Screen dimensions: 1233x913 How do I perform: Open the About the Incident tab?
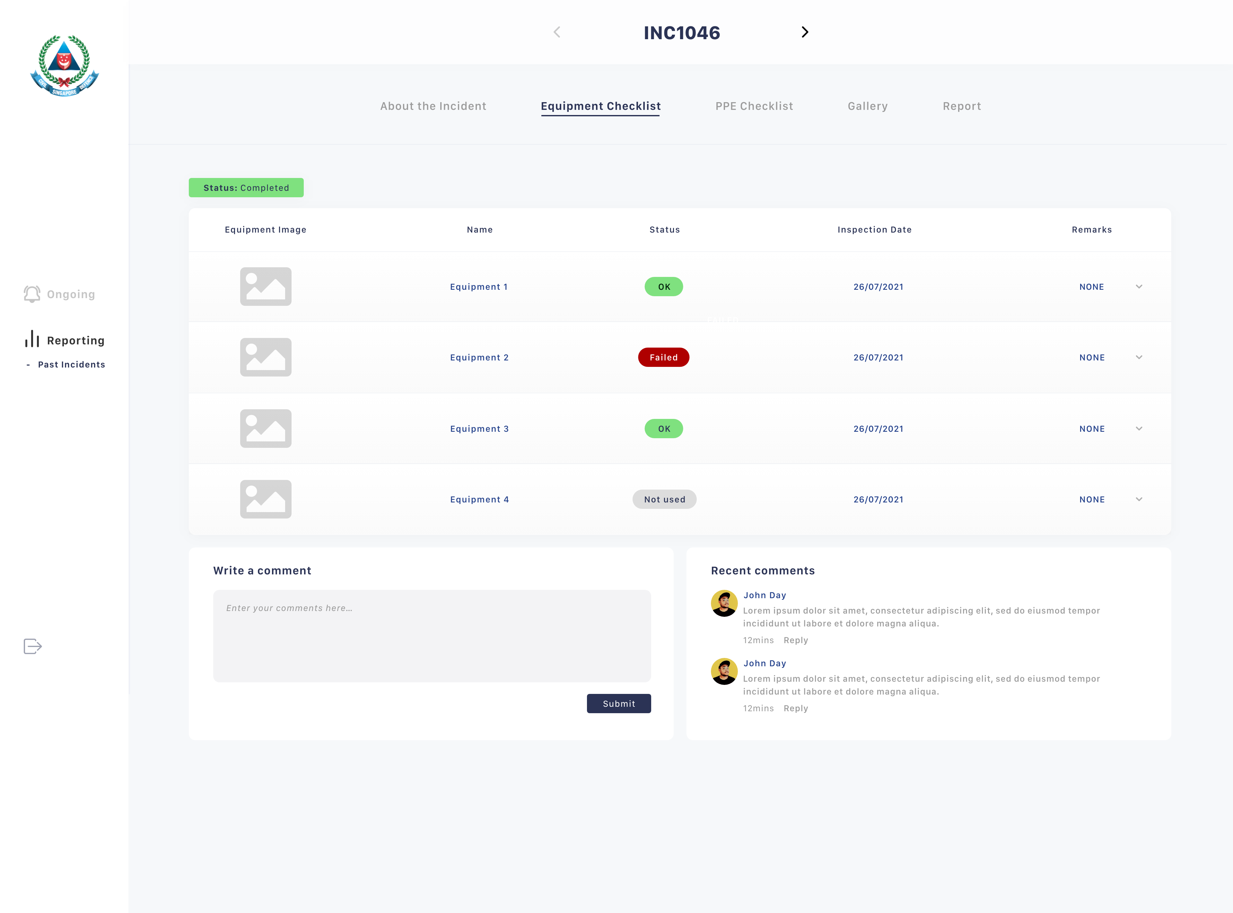tap(433, 106)
